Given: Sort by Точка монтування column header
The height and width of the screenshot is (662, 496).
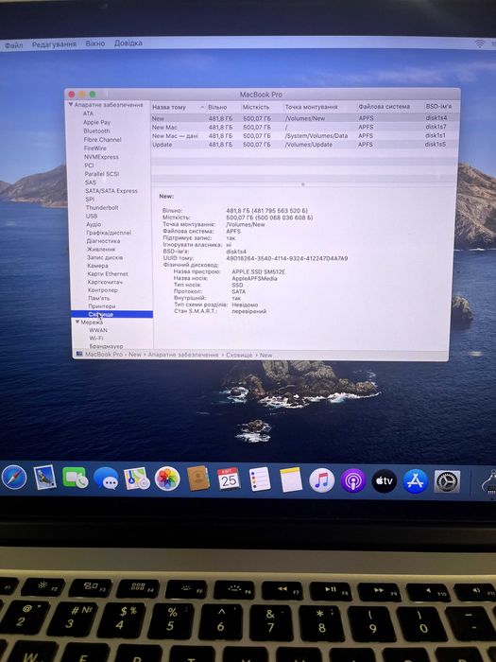Looking at the screenshot, I should 320,107.
